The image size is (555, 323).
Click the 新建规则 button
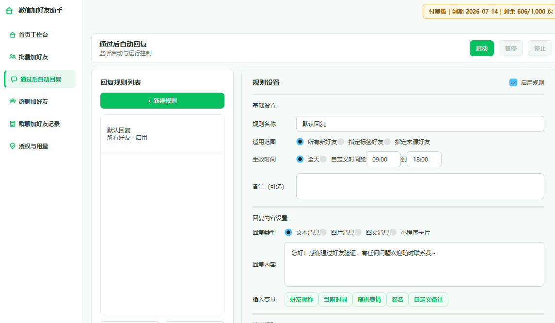[162, 100]
